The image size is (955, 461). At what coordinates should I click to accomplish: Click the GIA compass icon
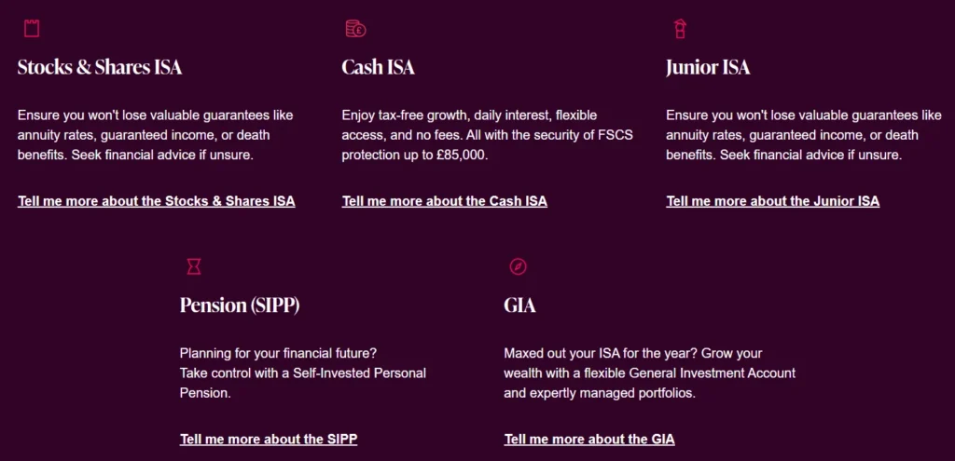[519, 267]
